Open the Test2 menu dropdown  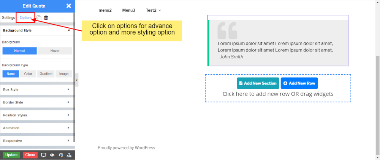pyautogui.click(x=154, y=10)
